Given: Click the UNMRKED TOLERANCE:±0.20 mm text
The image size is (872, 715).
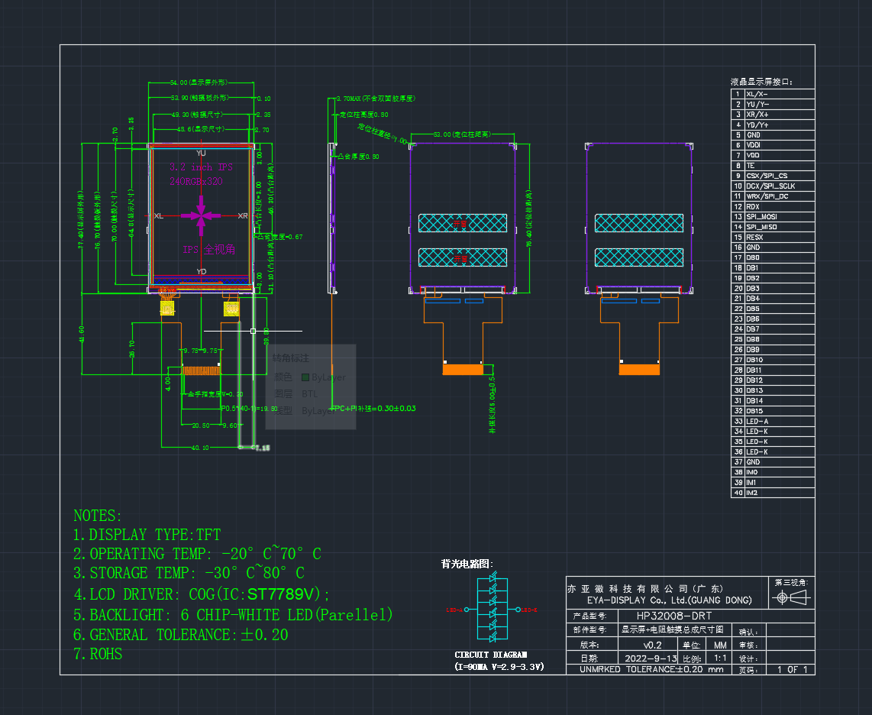Looking at the screenshot, I should point(651,669).
